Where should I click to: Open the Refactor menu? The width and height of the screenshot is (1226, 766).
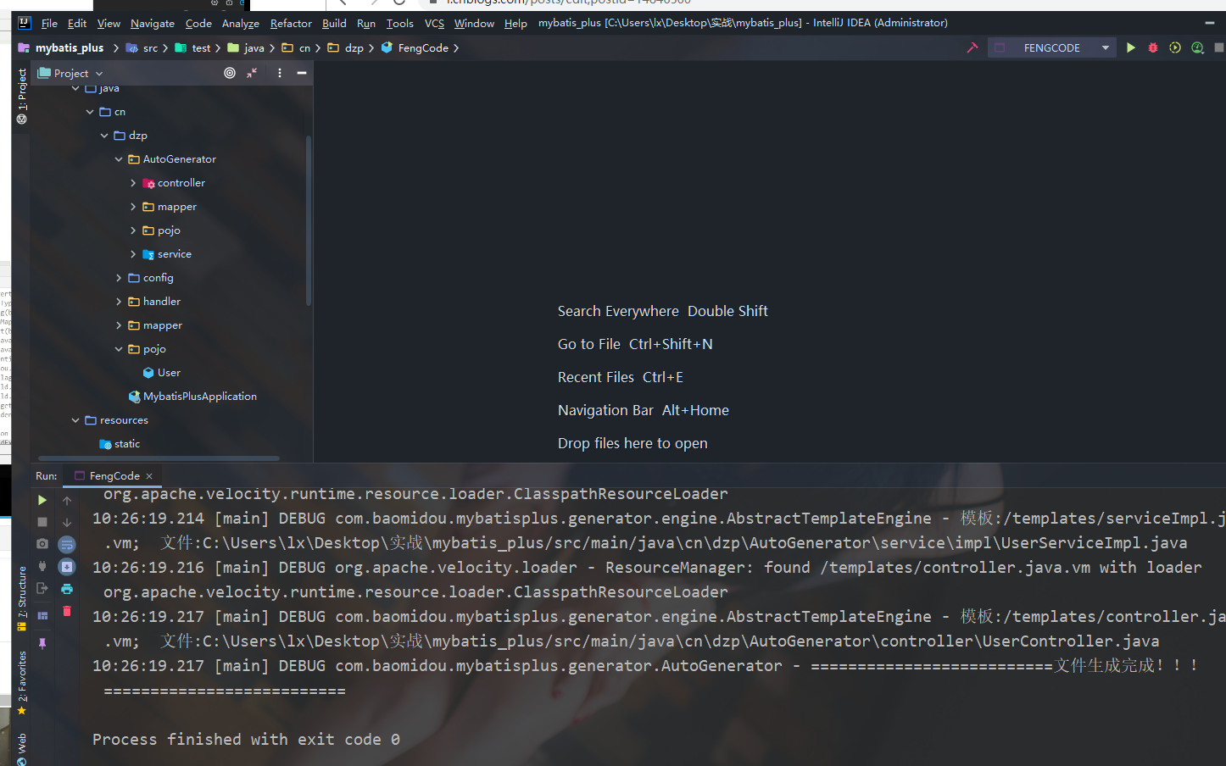(x=291, y=23)
